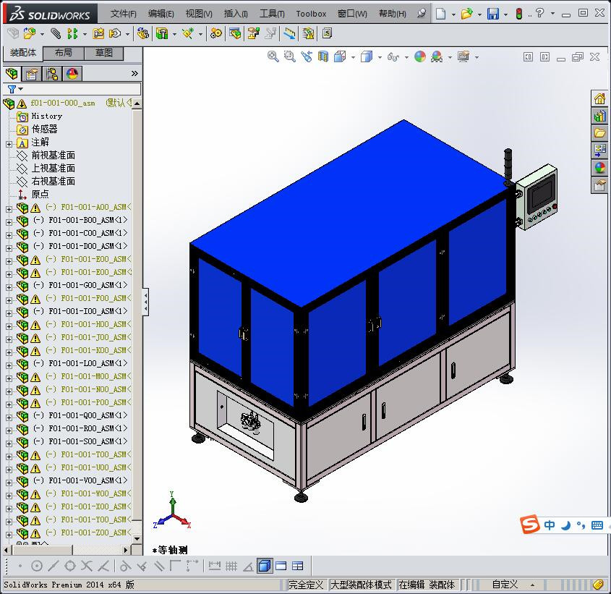Viewport: 611px width, 594px height.
Task: Switch to the 布局 tab
Action: tap(63, 54)
